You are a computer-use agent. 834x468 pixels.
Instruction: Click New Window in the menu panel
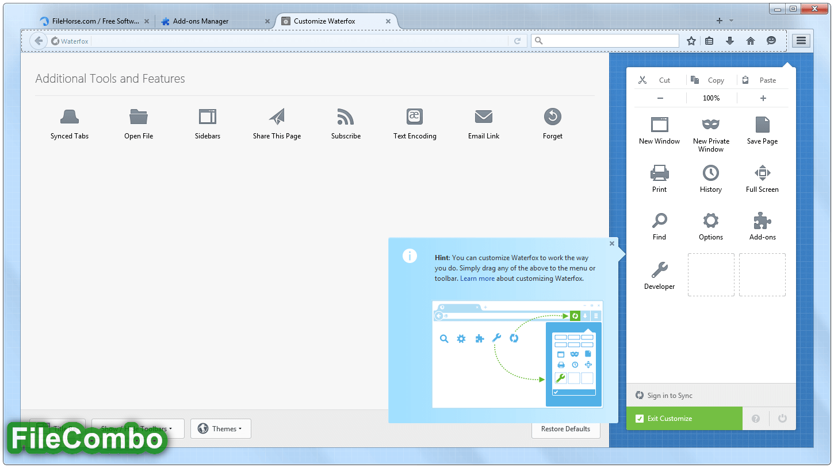(x=659, y=131)
